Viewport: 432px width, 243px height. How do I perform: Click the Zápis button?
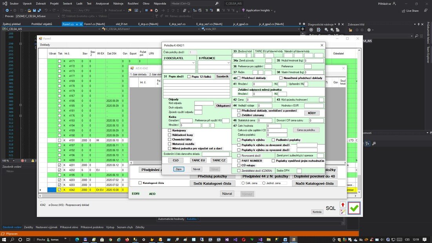click(x=178, y=169)
